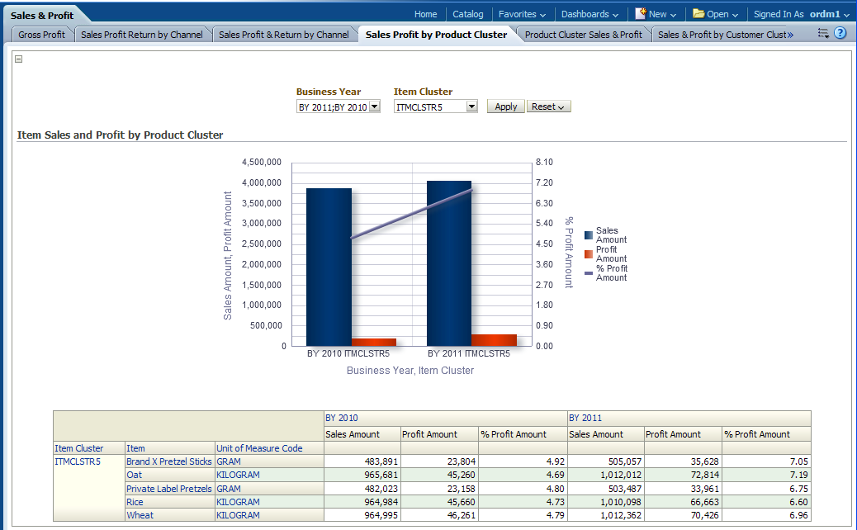The image size is (857, 530).
Task: Open the Page Options list icon
Action: coord(822,34)
